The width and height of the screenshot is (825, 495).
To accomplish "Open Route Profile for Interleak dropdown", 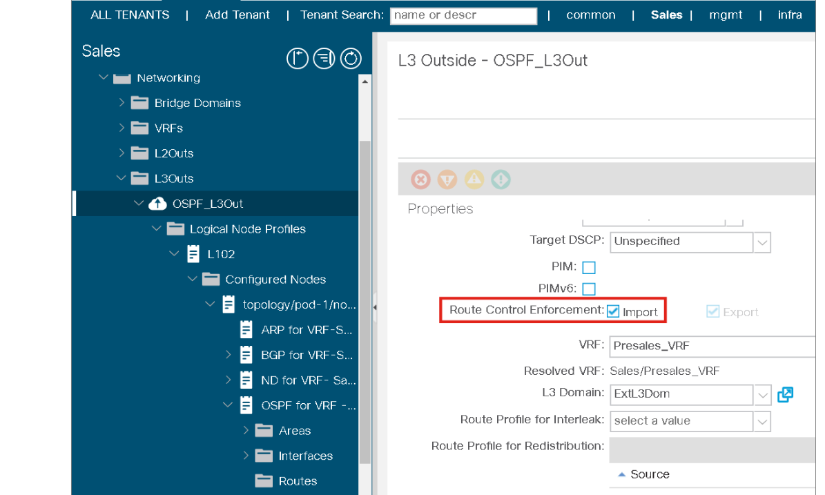I will point(762,421).
